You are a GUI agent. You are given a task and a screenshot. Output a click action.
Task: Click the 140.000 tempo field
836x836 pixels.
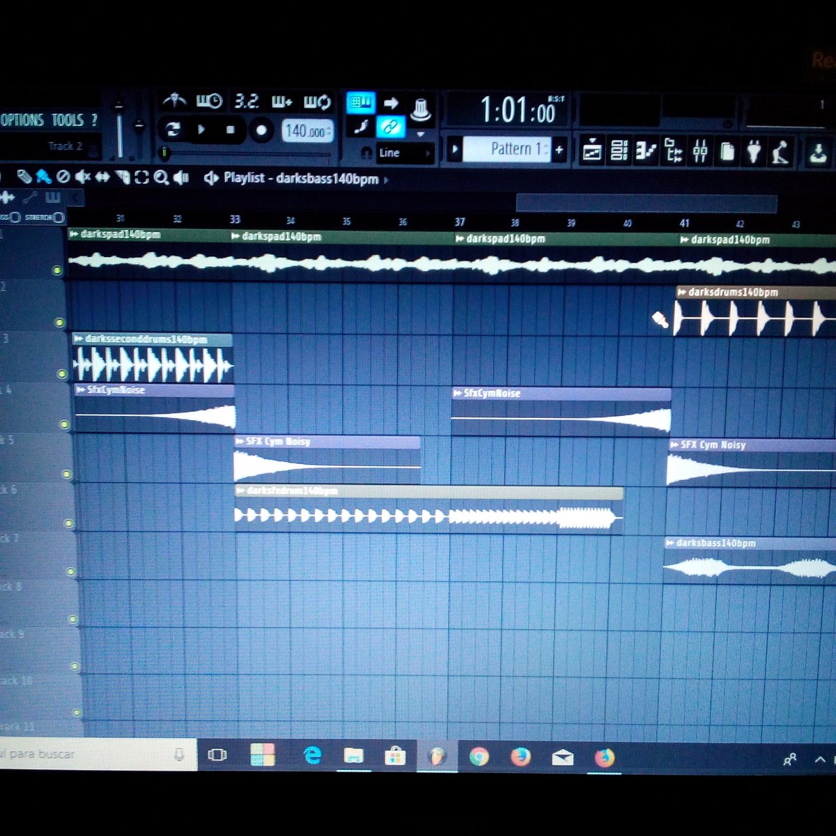click(x=307, y=130)
